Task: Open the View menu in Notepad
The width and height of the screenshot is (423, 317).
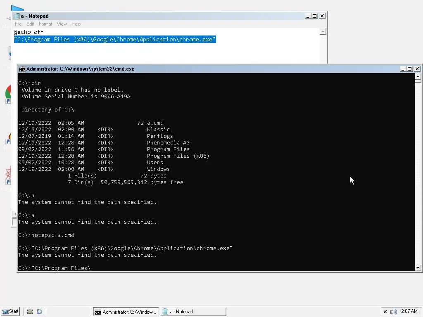Action: (62, 24)
